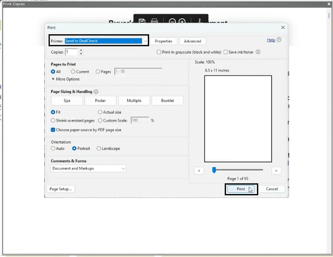Click the Cancel button
Viewport: 333px width, 257px height.
[x=272, y=189]
